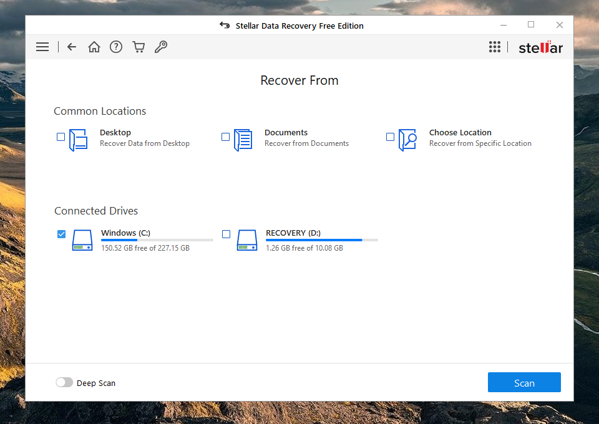Screen dimensions: 599x424
Task: Turn on the Deep Scan toggle
Action: [x=64, y=382]
